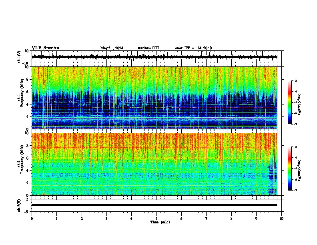Click the ch.1 spectrogram color scale bar
The width and height of the screenshot is (317, 245).
pyautogui.click(x=290, y=102)
